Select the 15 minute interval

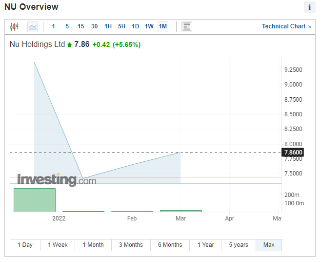[x=80, y=26]
